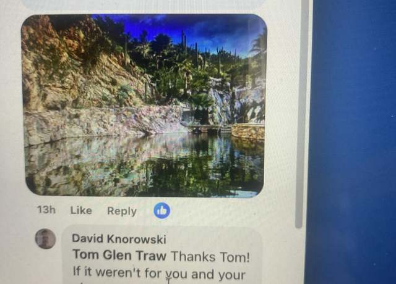Like the photo comment
Viewport: 396px width, 284px height.
[81, 211]
